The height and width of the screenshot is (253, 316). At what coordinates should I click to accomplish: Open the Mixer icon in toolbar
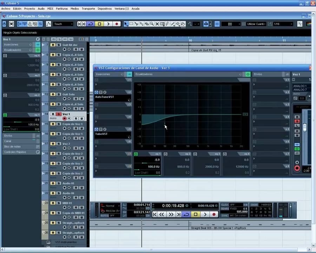[40, 24]
